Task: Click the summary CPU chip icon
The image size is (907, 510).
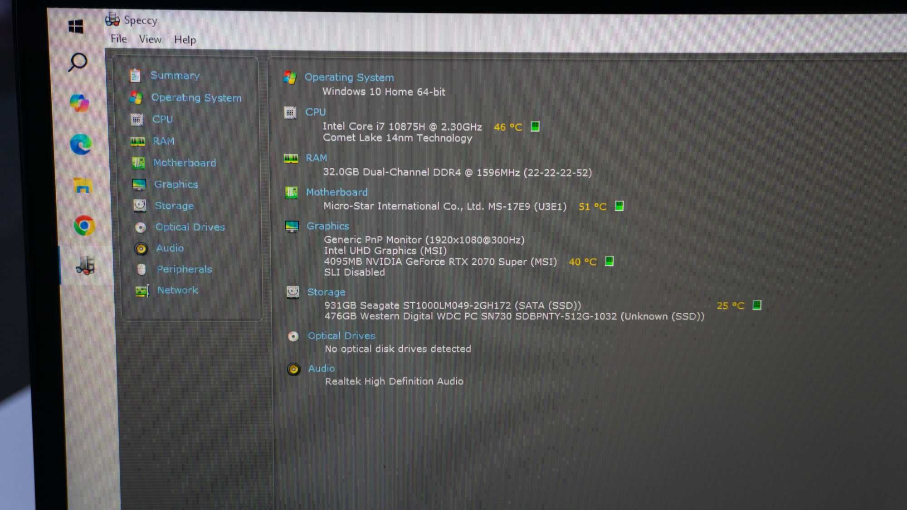Action: 290,112
